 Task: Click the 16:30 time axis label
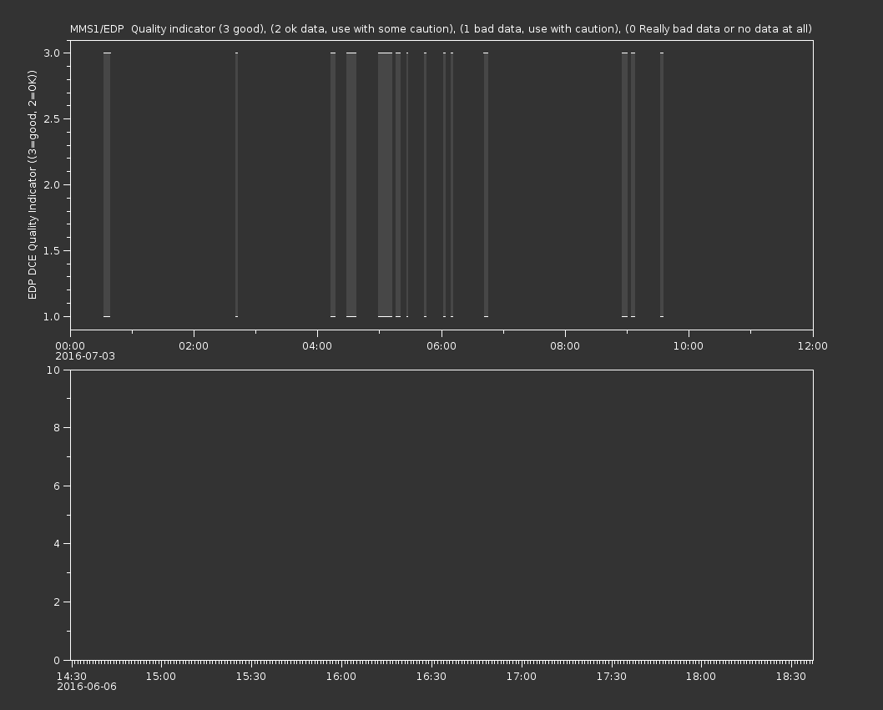pyautogui.click(x=431, y=677)
